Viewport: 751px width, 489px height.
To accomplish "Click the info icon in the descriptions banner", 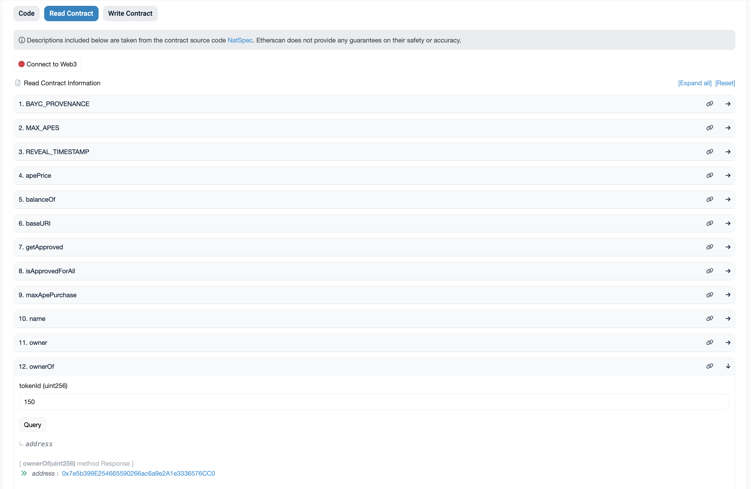I will click(x=22, y=40).
